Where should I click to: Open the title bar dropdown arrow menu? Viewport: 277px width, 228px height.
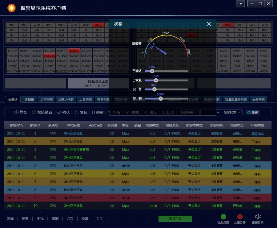tap(241, 4)
